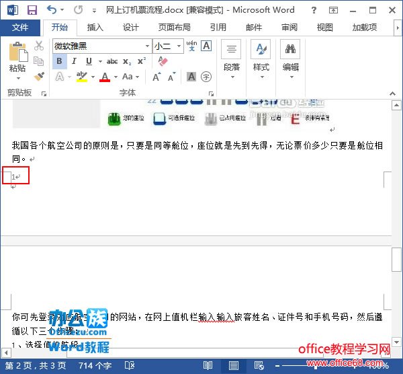Screen dimensions: 403x374
Task: Apply text effects outlined A
Action: [x=60, y=77]
